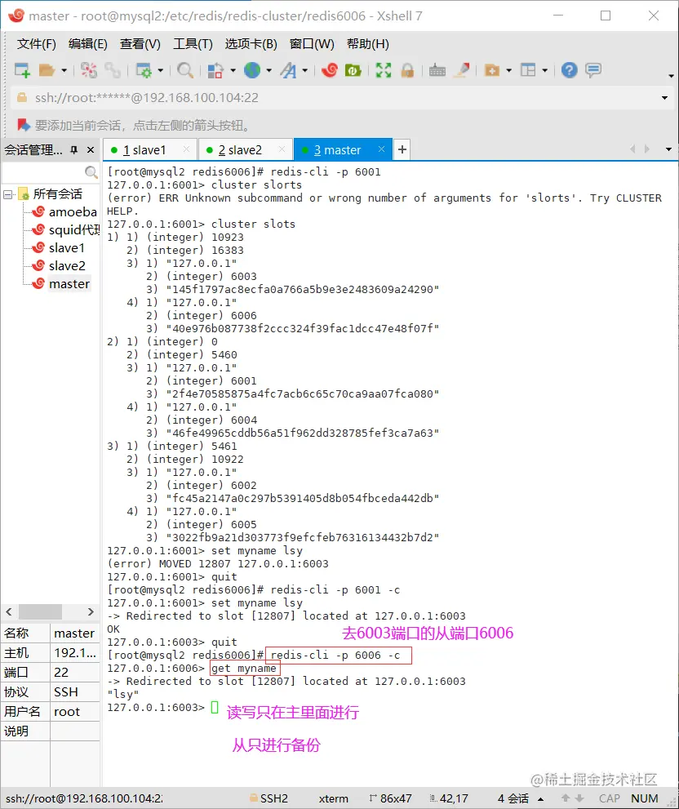Click the session tree horizontal scrollbar thumb
This screenshot has width=679, height=809.
coord(40,612)
